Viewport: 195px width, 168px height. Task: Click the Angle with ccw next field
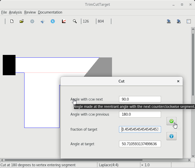pyautogui.click(x=140, y=99)
